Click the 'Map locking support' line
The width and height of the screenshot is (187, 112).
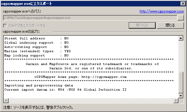coord(36,56)
